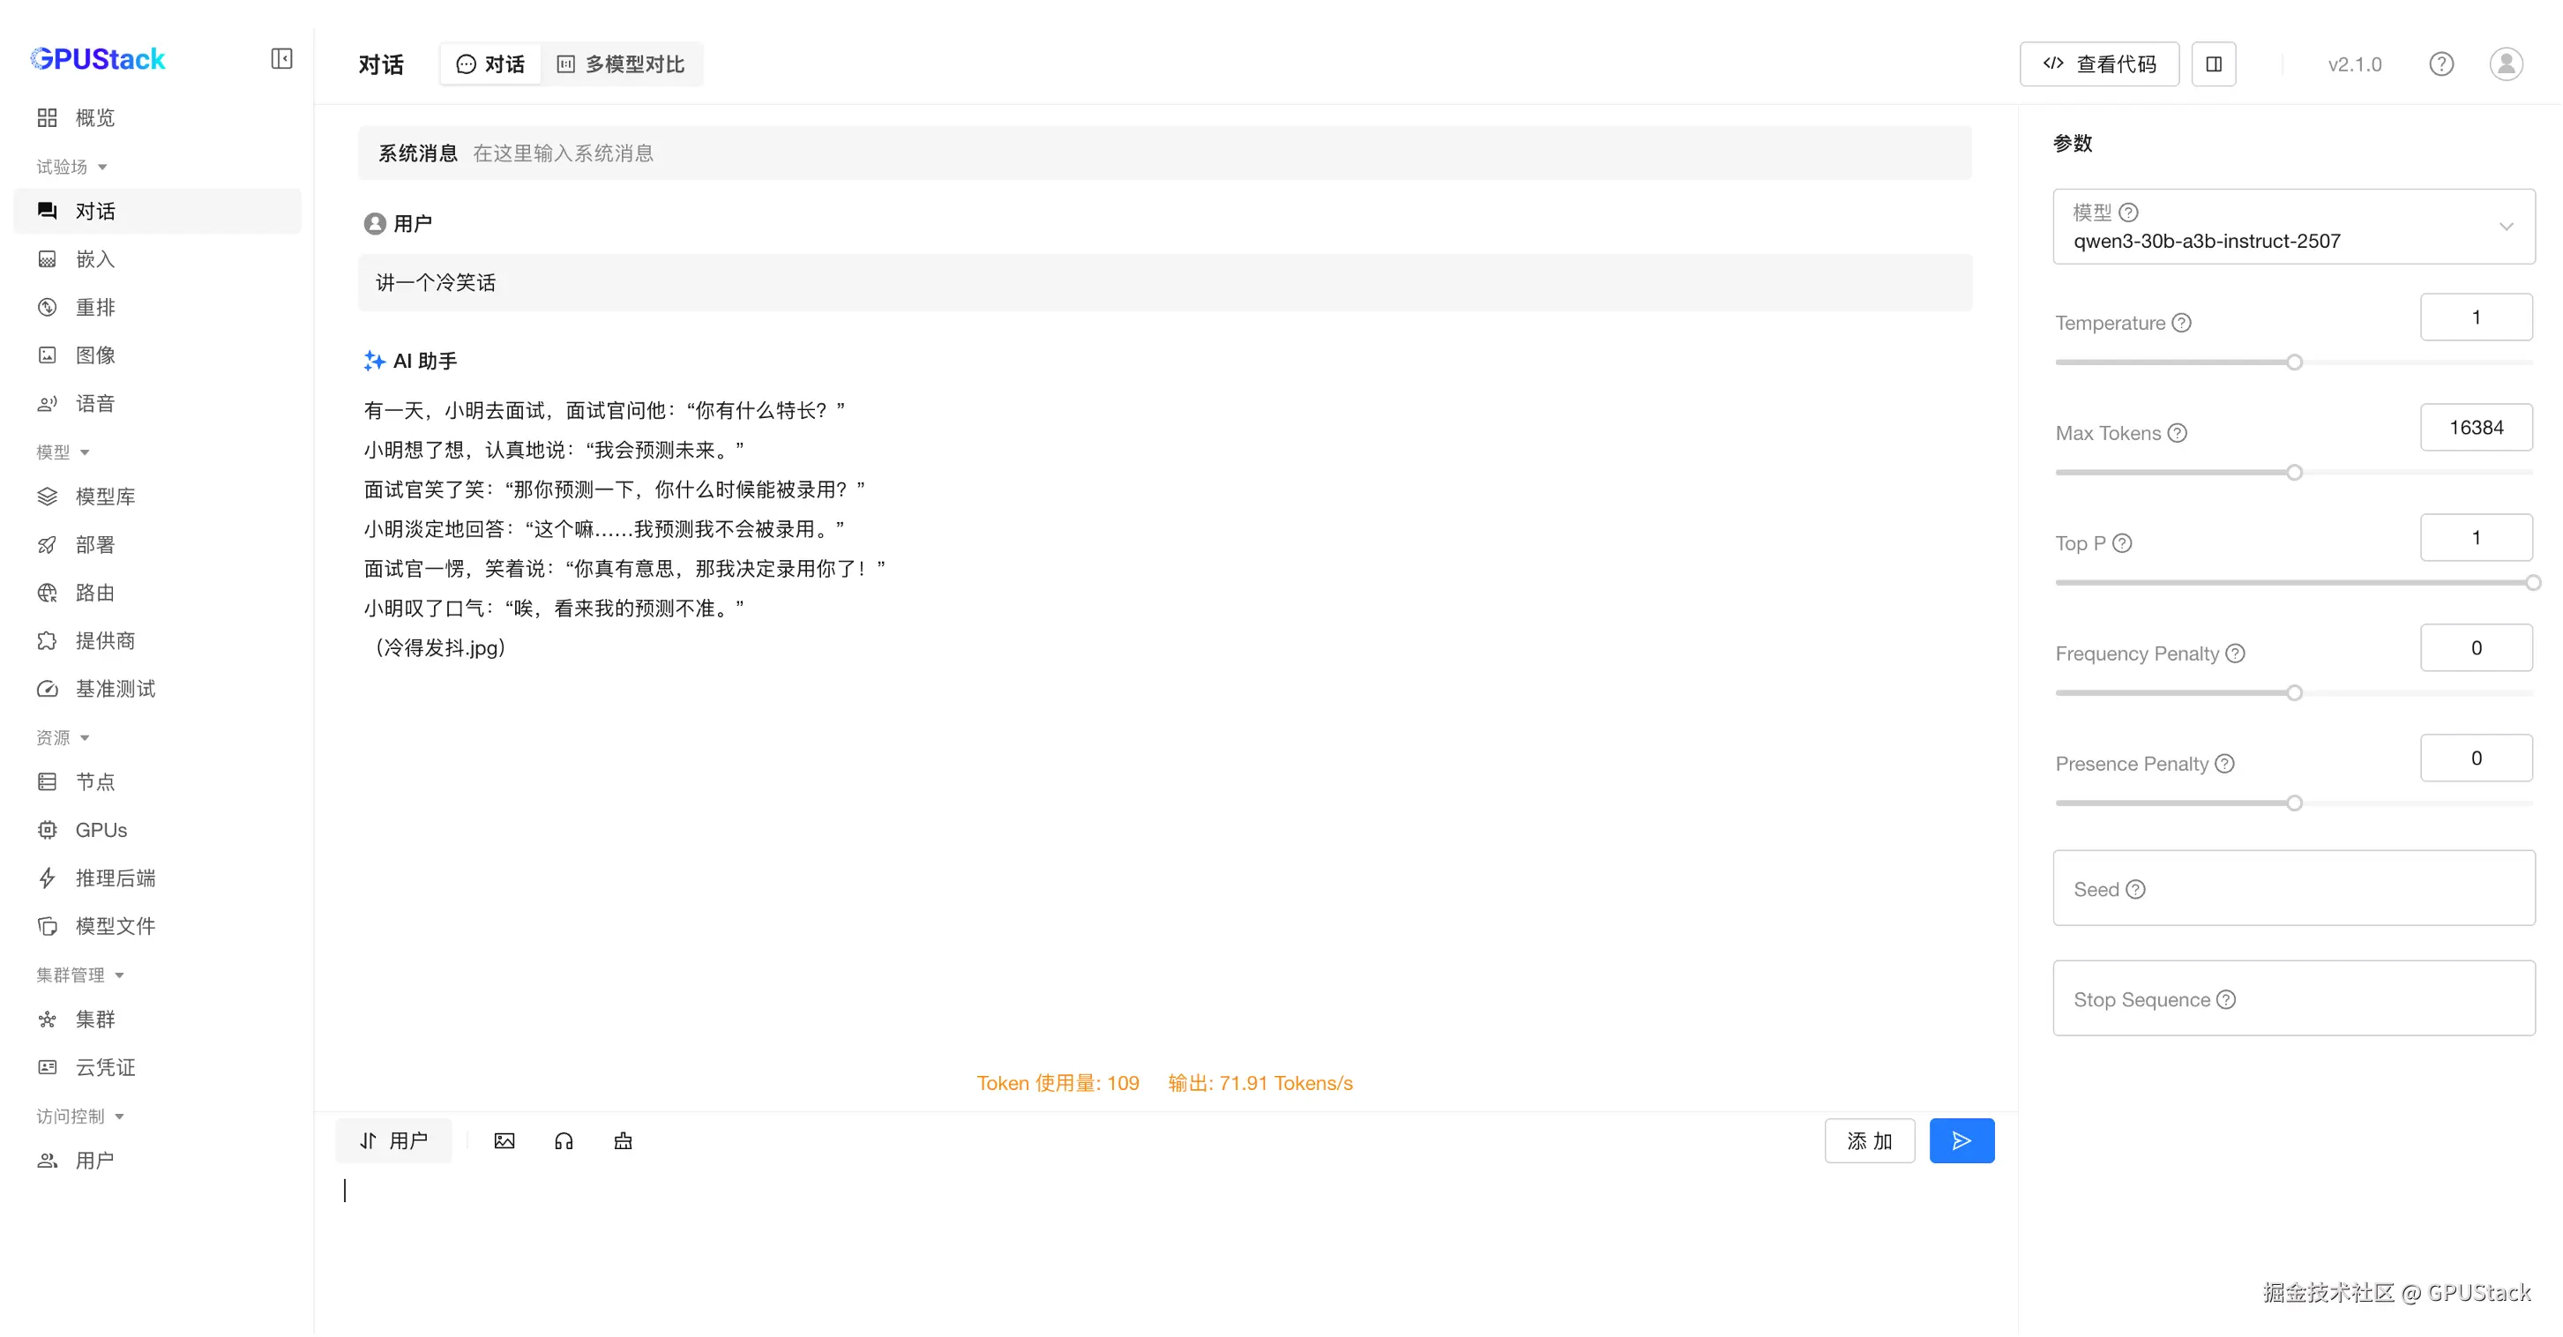This screenshot has width=2563, height=1337.
Task: Click Temperature help info icon
Action: click(x=2182, y=324)
